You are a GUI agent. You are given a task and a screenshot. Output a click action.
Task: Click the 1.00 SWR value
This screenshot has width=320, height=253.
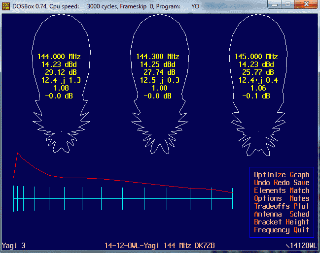(160, 88)
